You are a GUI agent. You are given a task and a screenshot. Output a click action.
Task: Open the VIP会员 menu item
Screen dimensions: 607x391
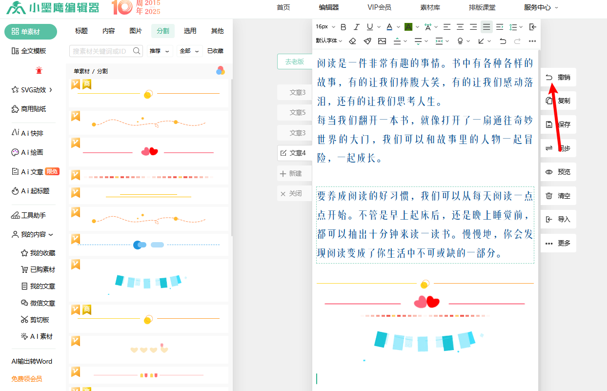[379, 7]
